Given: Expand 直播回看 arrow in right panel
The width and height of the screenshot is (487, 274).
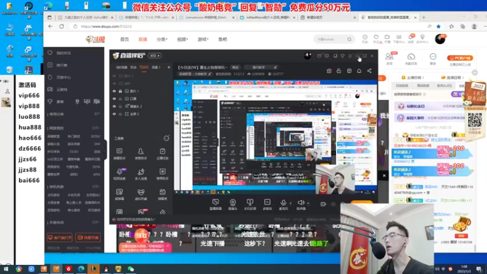Looking at the screenshot, I should point(463,77).
